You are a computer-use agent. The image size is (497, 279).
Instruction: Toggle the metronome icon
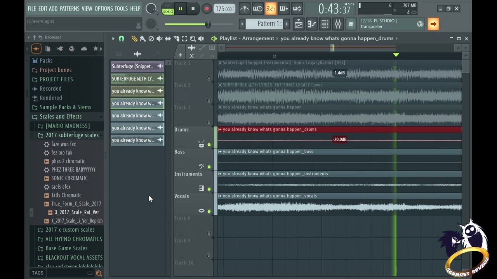(x=245, y=9)
